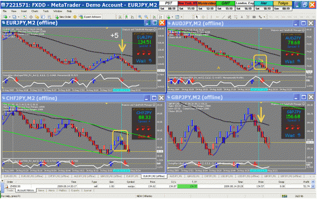Open the Journal terminal tab
The height and width of the screenshot is (199, 317).
pyautogui.click(x=88, y=190)
